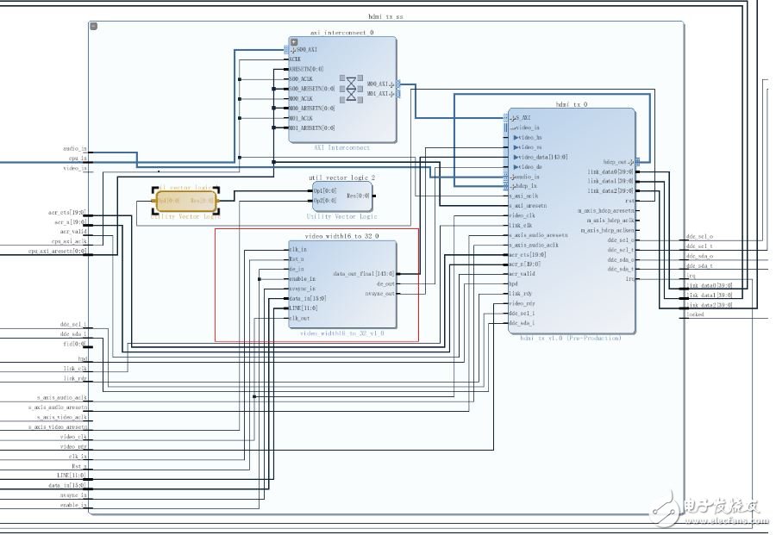This screenshot has height=535, width=776.
Task: Click the rst output pin on hdmi_tx_0
Action: [x=630, y=201]
